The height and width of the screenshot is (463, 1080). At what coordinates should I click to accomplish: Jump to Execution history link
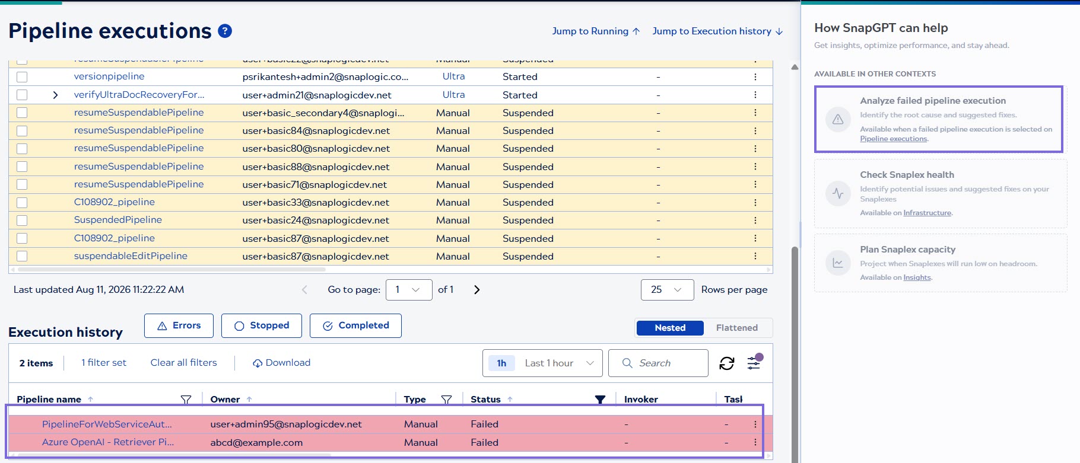[x=717, y=31]
